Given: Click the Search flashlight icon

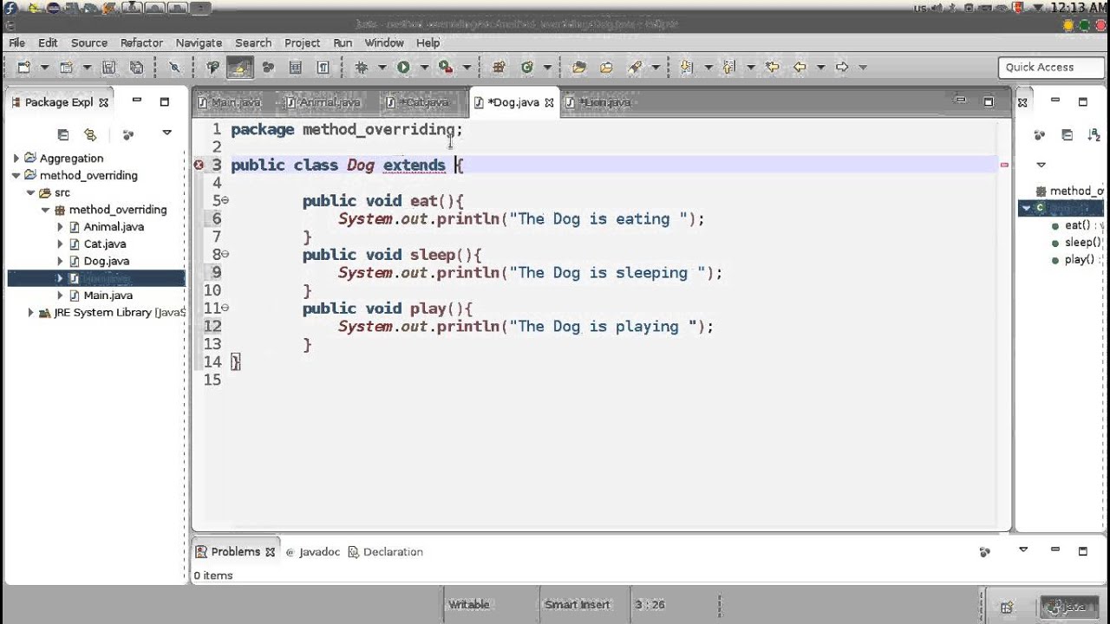Looking at the screenshot, I should pos(636,67).
